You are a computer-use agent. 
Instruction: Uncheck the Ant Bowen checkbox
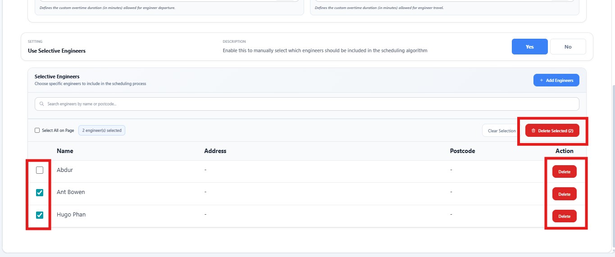pyautogui.click(x=40, y=193)
